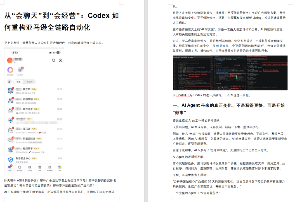Click the phone status bar time 12:13
This screenshot has width=302, height=202.
pos(15,52)
